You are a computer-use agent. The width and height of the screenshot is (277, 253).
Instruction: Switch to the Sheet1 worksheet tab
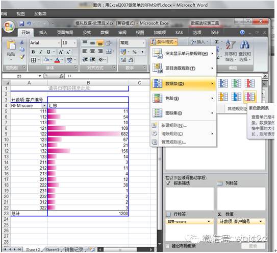point(52,249)
